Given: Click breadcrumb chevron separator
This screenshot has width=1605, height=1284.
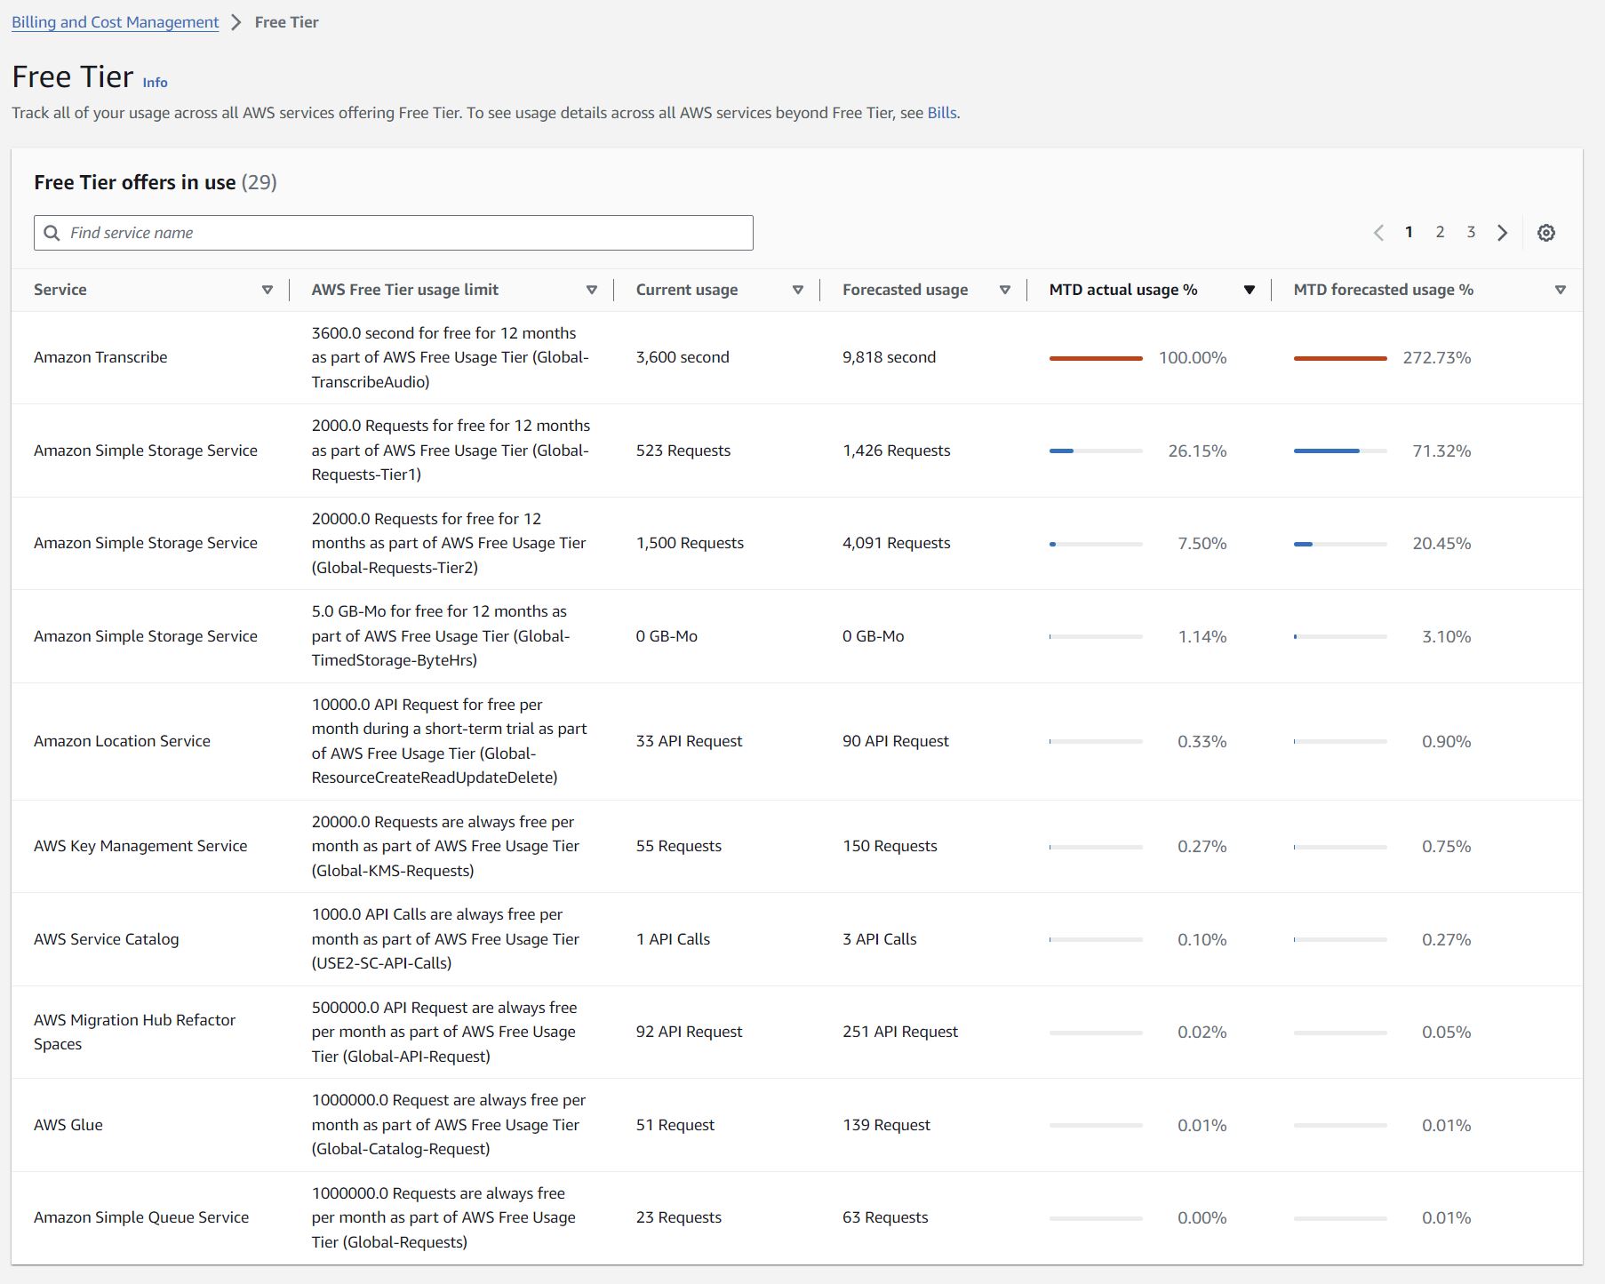Looking at the screenshot, I should coord(236,23).
